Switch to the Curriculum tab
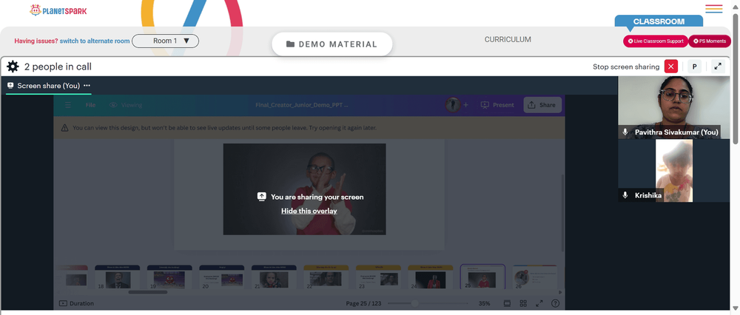 click(x=508, y=40)
